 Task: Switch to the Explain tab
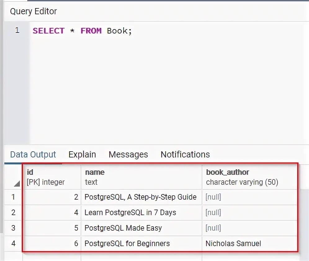[82, 154]
